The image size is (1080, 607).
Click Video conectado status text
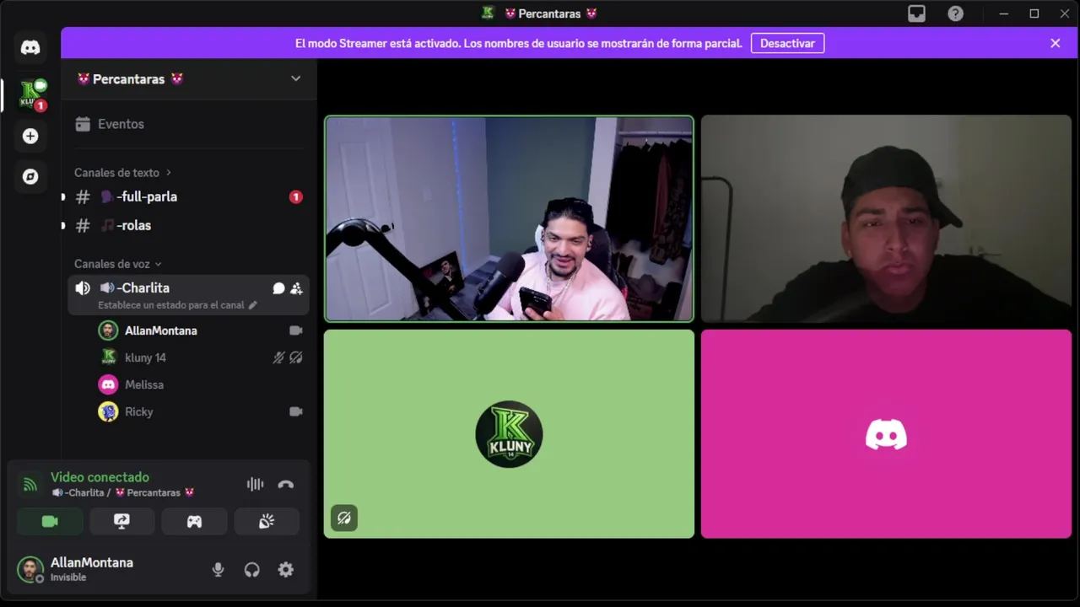pos(100,477)
